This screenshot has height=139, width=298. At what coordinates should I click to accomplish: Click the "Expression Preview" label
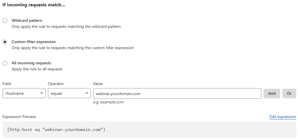click(19, 117)
